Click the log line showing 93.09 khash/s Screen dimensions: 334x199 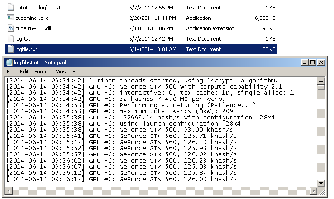120,130
